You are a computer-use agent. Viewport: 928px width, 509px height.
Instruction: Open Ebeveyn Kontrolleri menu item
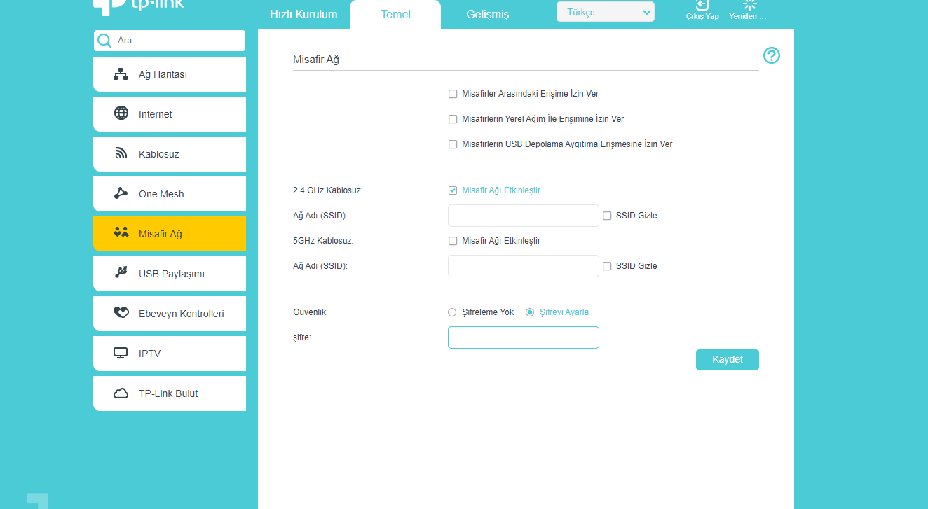(x=170, y=314)
